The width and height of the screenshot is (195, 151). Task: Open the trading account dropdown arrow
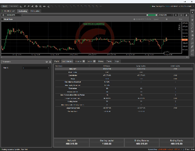(x=193, y=6)
